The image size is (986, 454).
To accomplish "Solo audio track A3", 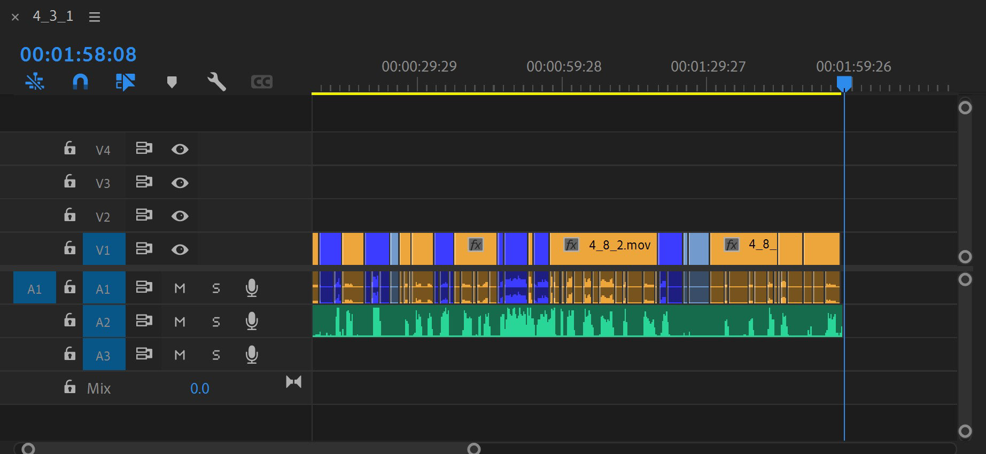I will point(216,355).
